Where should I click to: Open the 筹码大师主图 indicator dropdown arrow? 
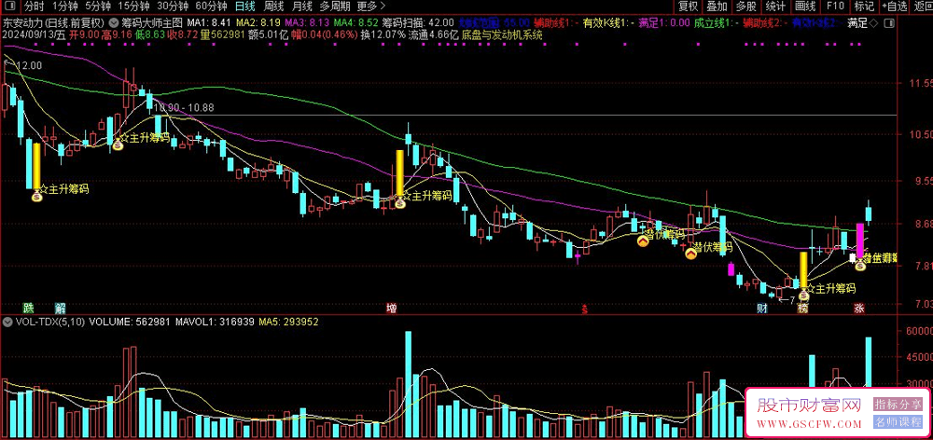pyautogui.click(x=114, y=23)
